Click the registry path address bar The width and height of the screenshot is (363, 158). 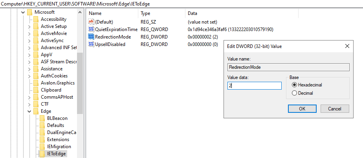[x=181, y=4]
